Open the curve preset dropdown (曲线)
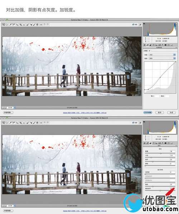The height and width of the screenshot is (214, 179). pyautogui.click(x=162, y=55)
